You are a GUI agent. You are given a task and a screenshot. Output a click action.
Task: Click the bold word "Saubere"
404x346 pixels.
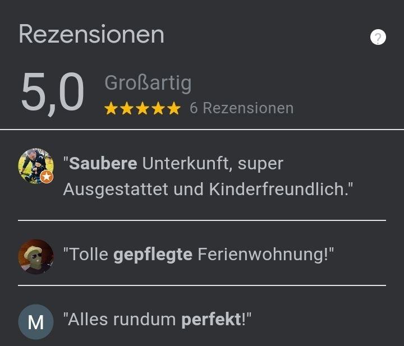coord(103,164)
